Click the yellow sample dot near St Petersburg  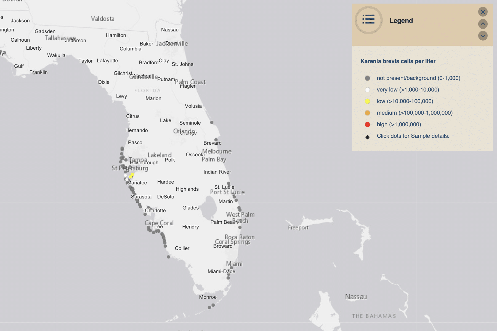[x=132, y=175]
